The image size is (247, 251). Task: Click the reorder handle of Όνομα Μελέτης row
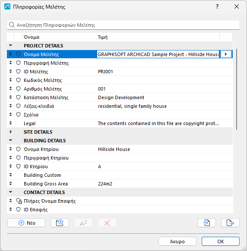point(10,54)
